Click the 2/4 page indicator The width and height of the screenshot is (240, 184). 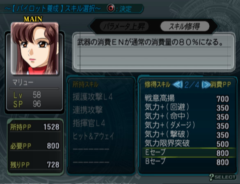pyautogui.click(x=192, y=85)
